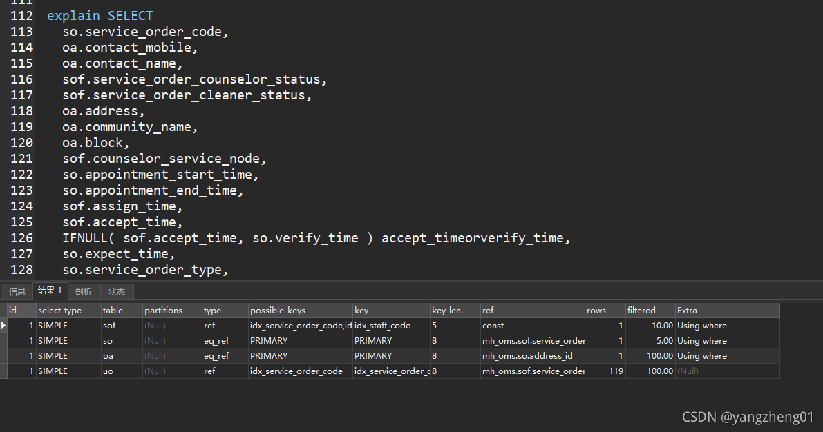Image resolution: width=823 pixels, height=432 pixels.
Task: Select the row indicator arrow on the first result row
Action: coord(5,325)
